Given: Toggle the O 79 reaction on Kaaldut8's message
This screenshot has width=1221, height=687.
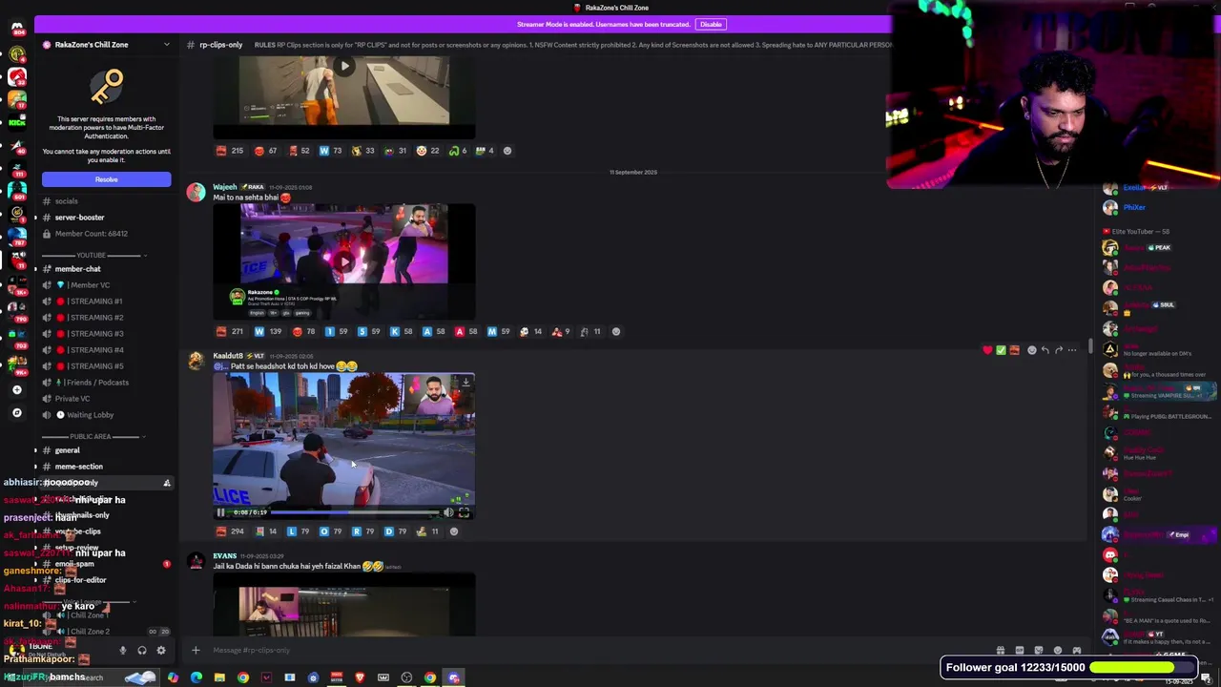Looking at the screenshot, I should pos(330,531).
